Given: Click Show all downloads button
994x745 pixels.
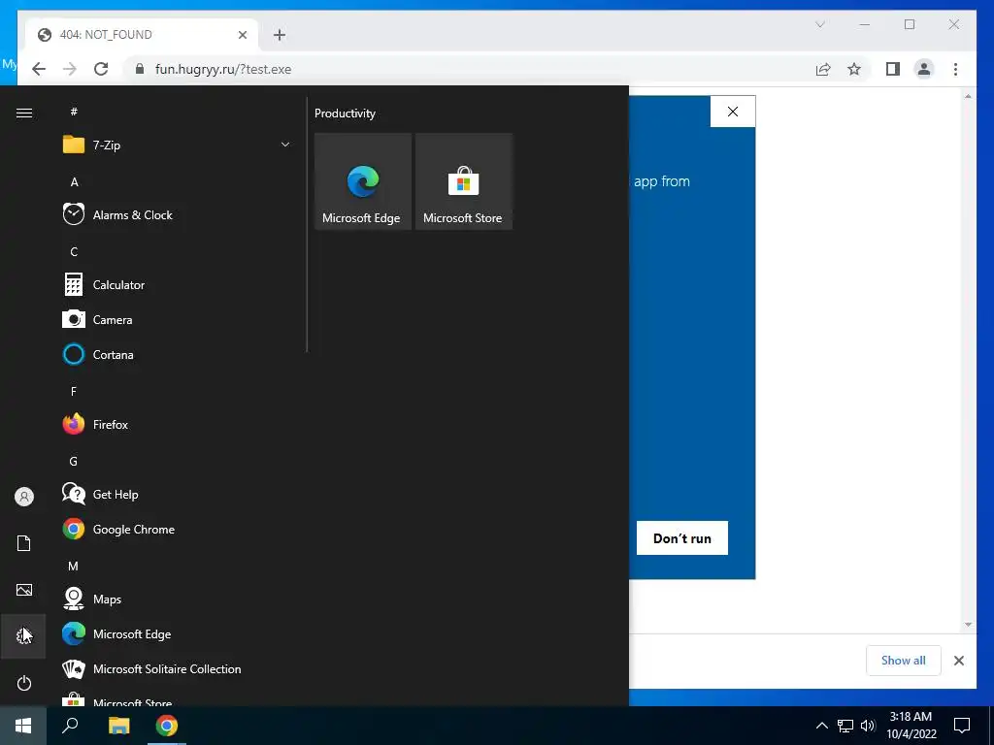Looking at the screenshot, I should coord(904,661).
